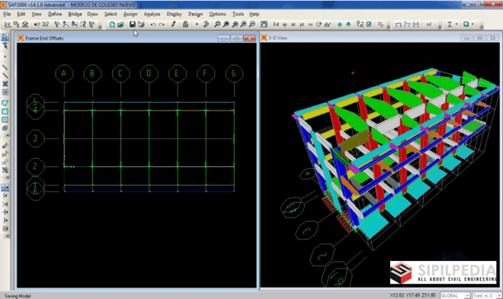
Task: Click the Open File folder icon
Action: pos(120,25)
